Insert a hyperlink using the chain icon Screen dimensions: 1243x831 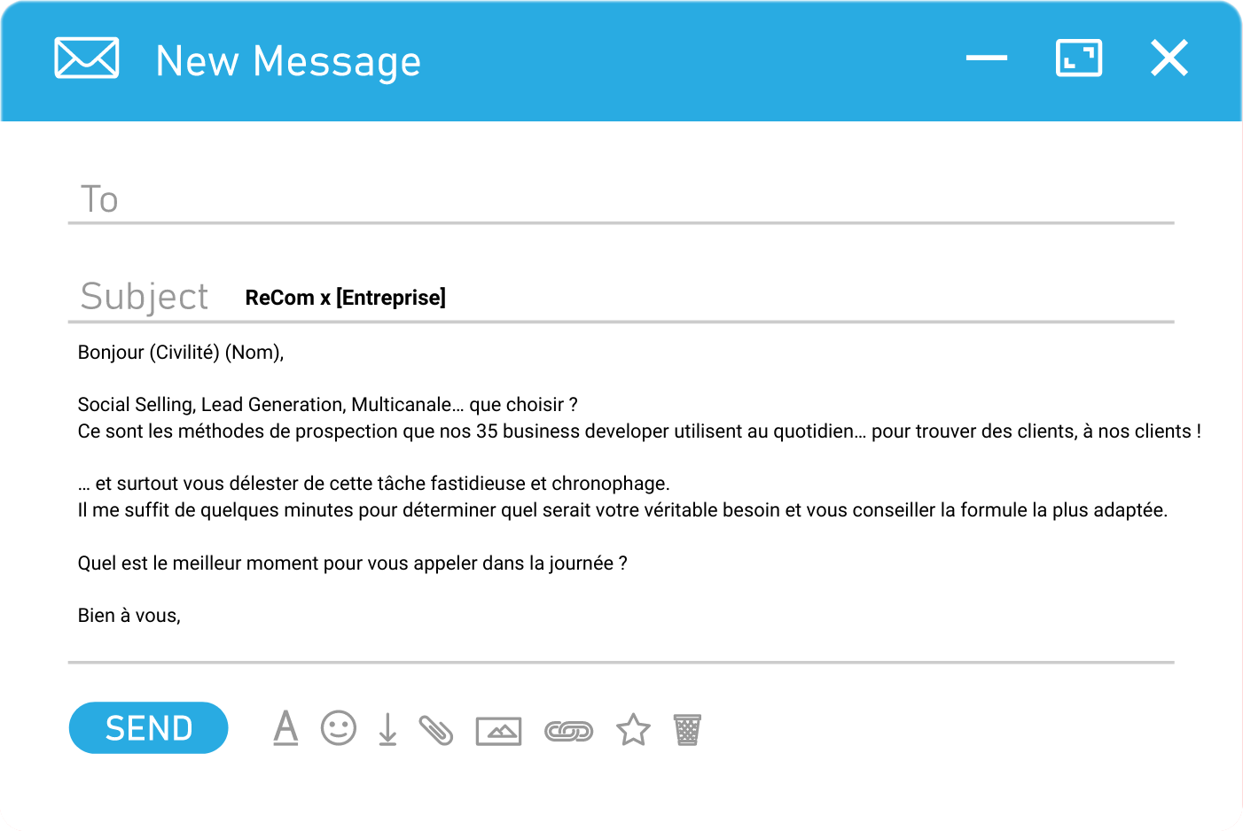569,728
